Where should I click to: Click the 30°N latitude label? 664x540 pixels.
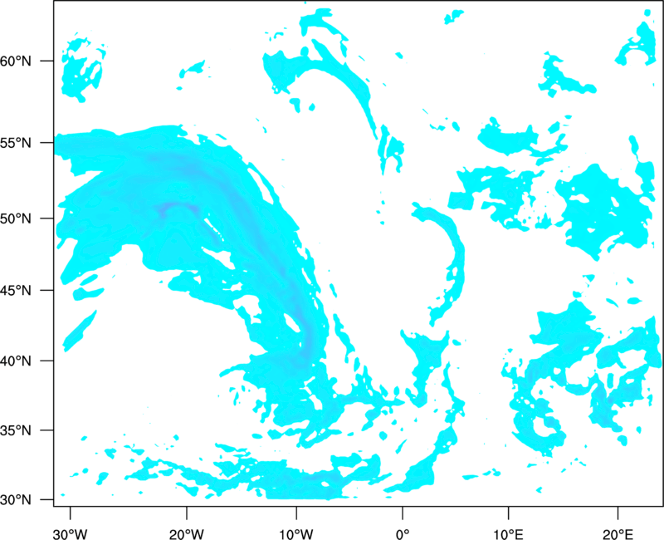pos(16,500)
